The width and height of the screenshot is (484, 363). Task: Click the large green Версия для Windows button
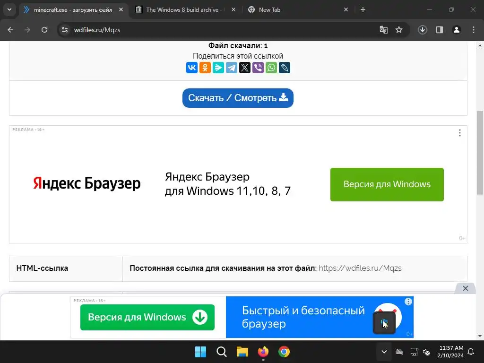click(x=387, y=184)
